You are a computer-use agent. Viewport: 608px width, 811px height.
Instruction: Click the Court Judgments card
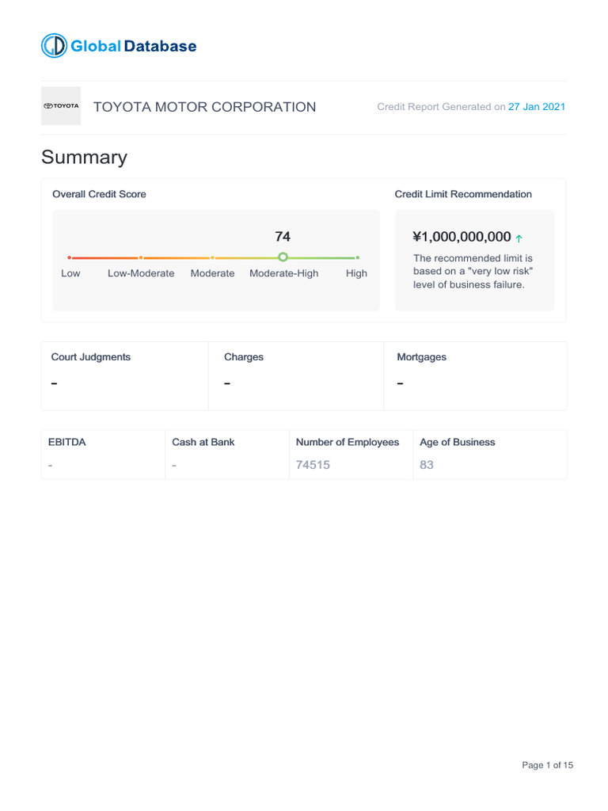coord(124,375)
